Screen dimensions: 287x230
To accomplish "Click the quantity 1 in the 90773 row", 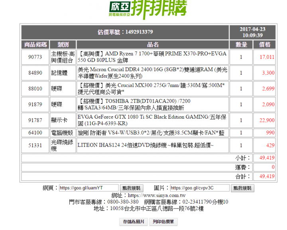I will tap(241, 57).
